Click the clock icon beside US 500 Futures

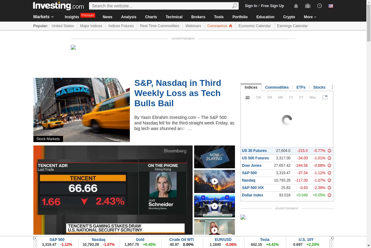click(x=329, y=158)
